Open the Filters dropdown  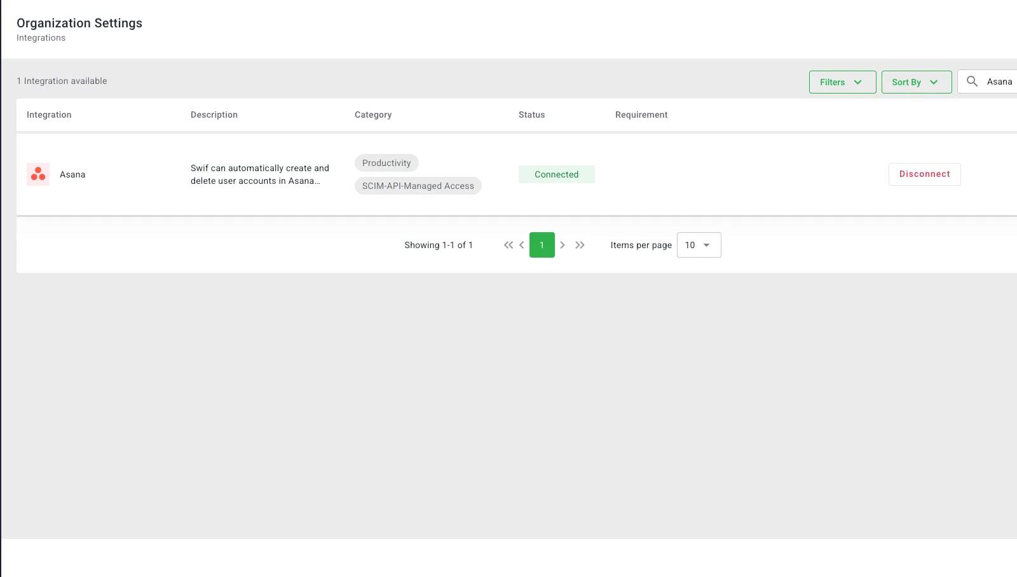[x=842, y=82]
